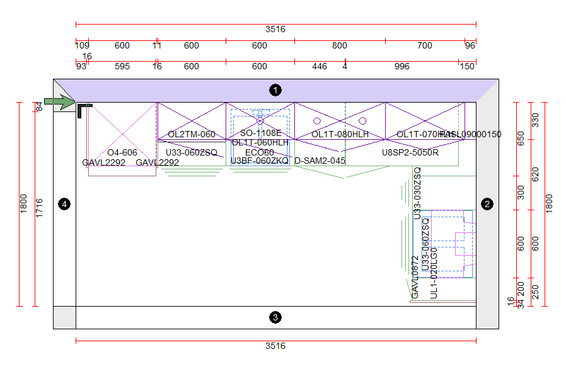Select the OL2TM-060 wall unit label
The width and height of the screenshot is (566, 374).
[x=192, y=134]
